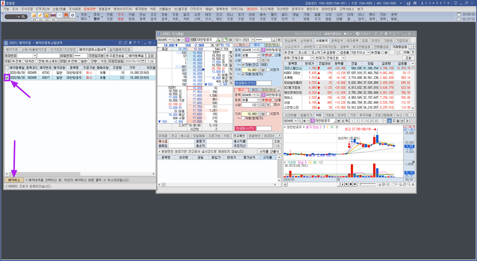This screenshot has width=477, height=261.
Task: Open 종목 전체조회 dropdown in 거래량급증 panel
Action: (311, 58)
